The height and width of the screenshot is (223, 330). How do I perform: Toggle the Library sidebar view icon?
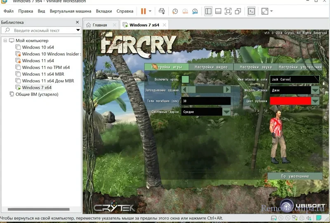coord(208,11)
